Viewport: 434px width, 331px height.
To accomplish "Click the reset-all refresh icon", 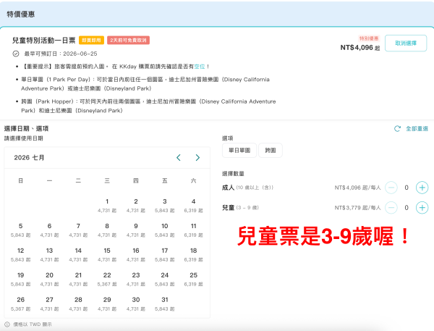I will coord(397,129).
